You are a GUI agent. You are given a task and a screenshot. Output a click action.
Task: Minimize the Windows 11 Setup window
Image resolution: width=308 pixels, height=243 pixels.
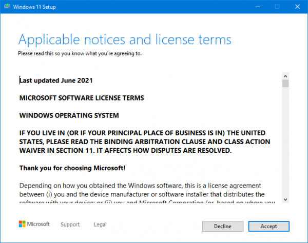258,7
